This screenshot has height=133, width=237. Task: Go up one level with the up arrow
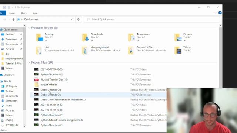point(13,20)
